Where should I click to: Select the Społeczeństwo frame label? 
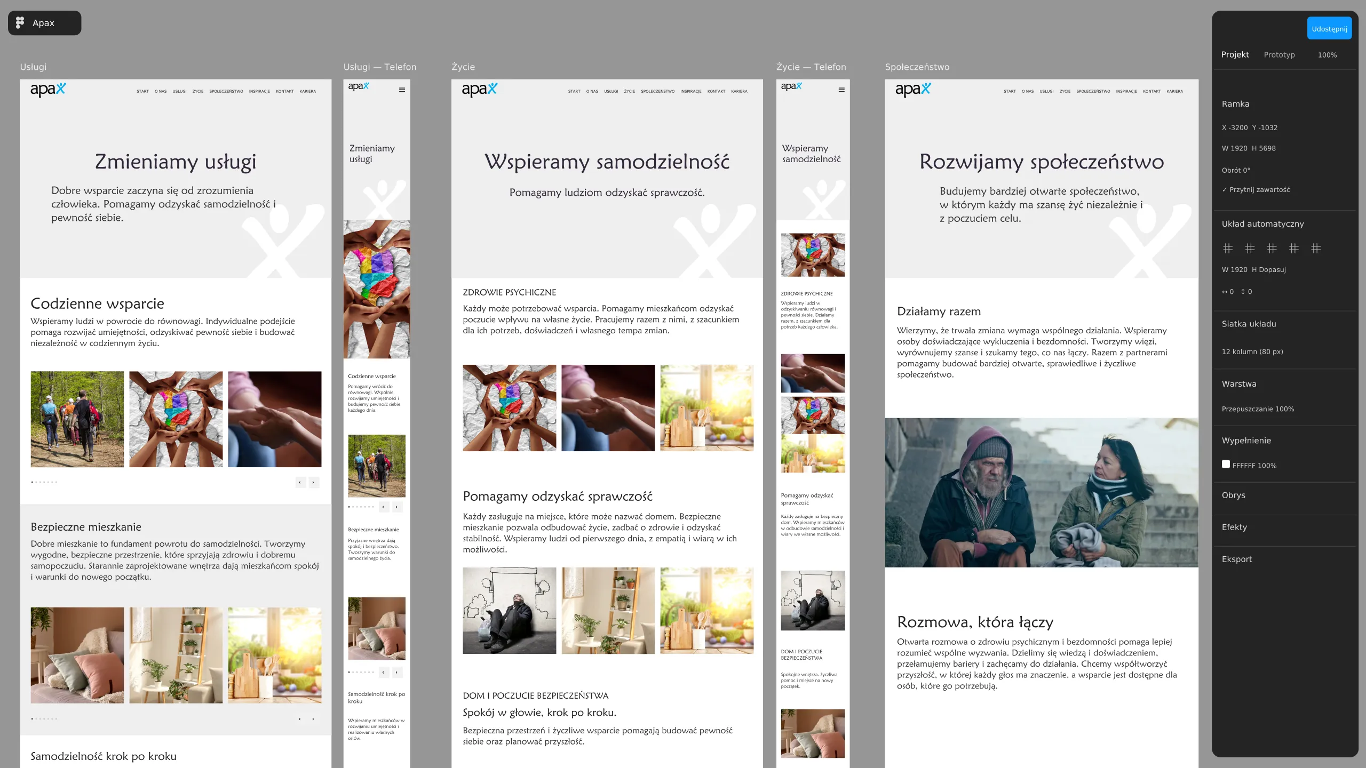click(x=917, y=67)
